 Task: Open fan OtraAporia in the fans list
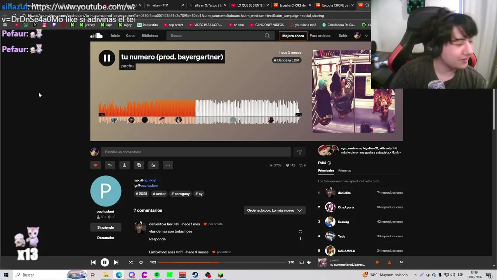346,207
